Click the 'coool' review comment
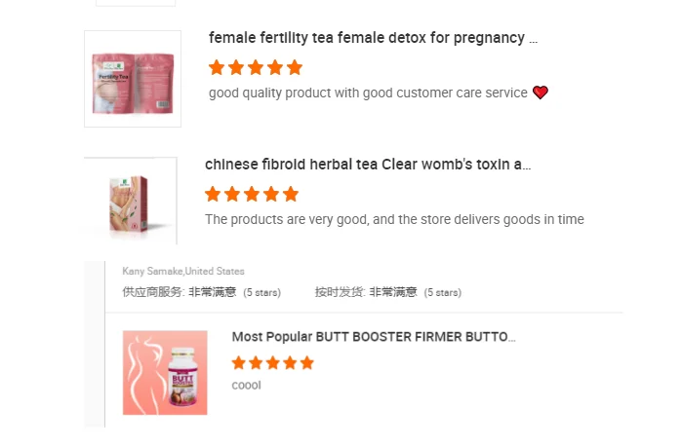Image resolution: width=682 pixels, height=446 pixels. 246,386
